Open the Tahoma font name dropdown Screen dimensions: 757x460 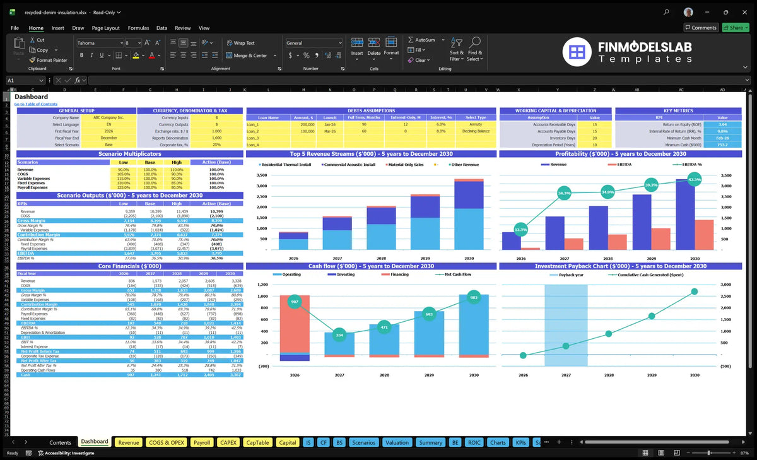tap(120, 43)
